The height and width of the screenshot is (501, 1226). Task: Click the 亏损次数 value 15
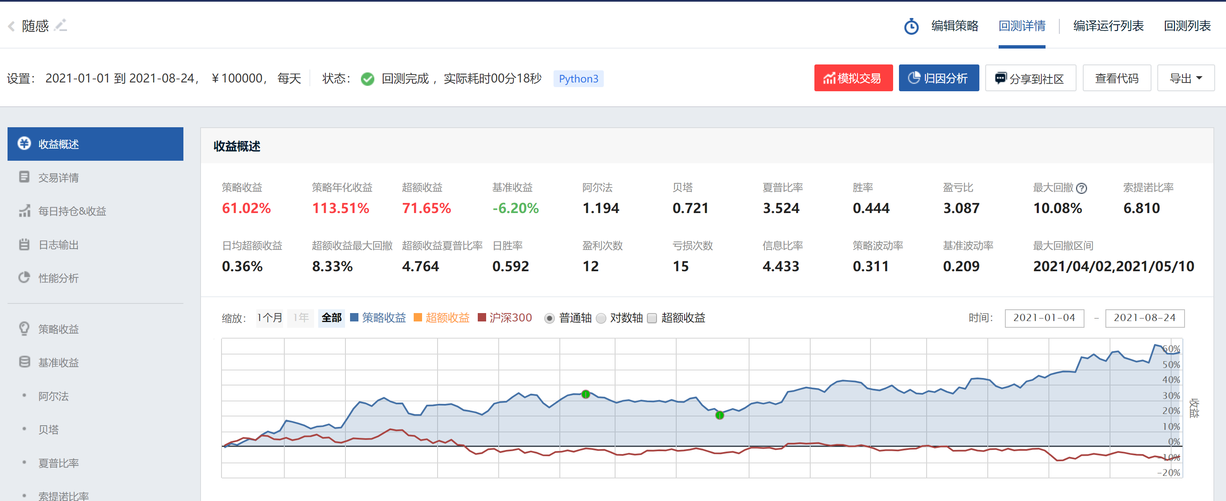click(680, 267)
